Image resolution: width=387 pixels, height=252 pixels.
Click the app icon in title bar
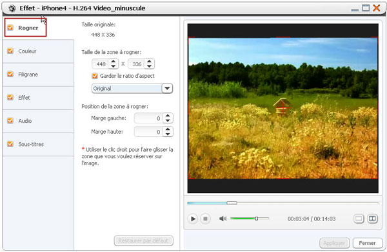pos(12,8)
